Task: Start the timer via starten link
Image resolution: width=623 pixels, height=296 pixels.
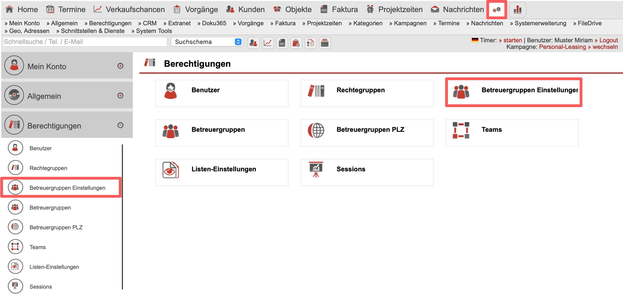Action: (512, 40)
